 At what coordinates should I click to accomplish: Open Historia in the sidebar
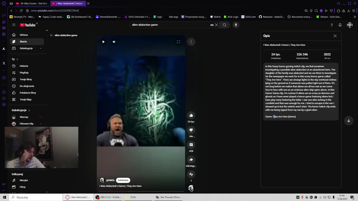pyautogui.click(x=27, y=66)
